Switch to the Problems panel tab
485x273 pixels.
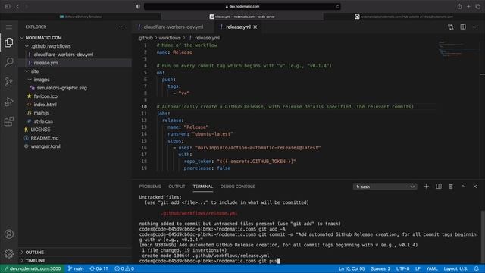pyautogui.click(x=150, y=187)
